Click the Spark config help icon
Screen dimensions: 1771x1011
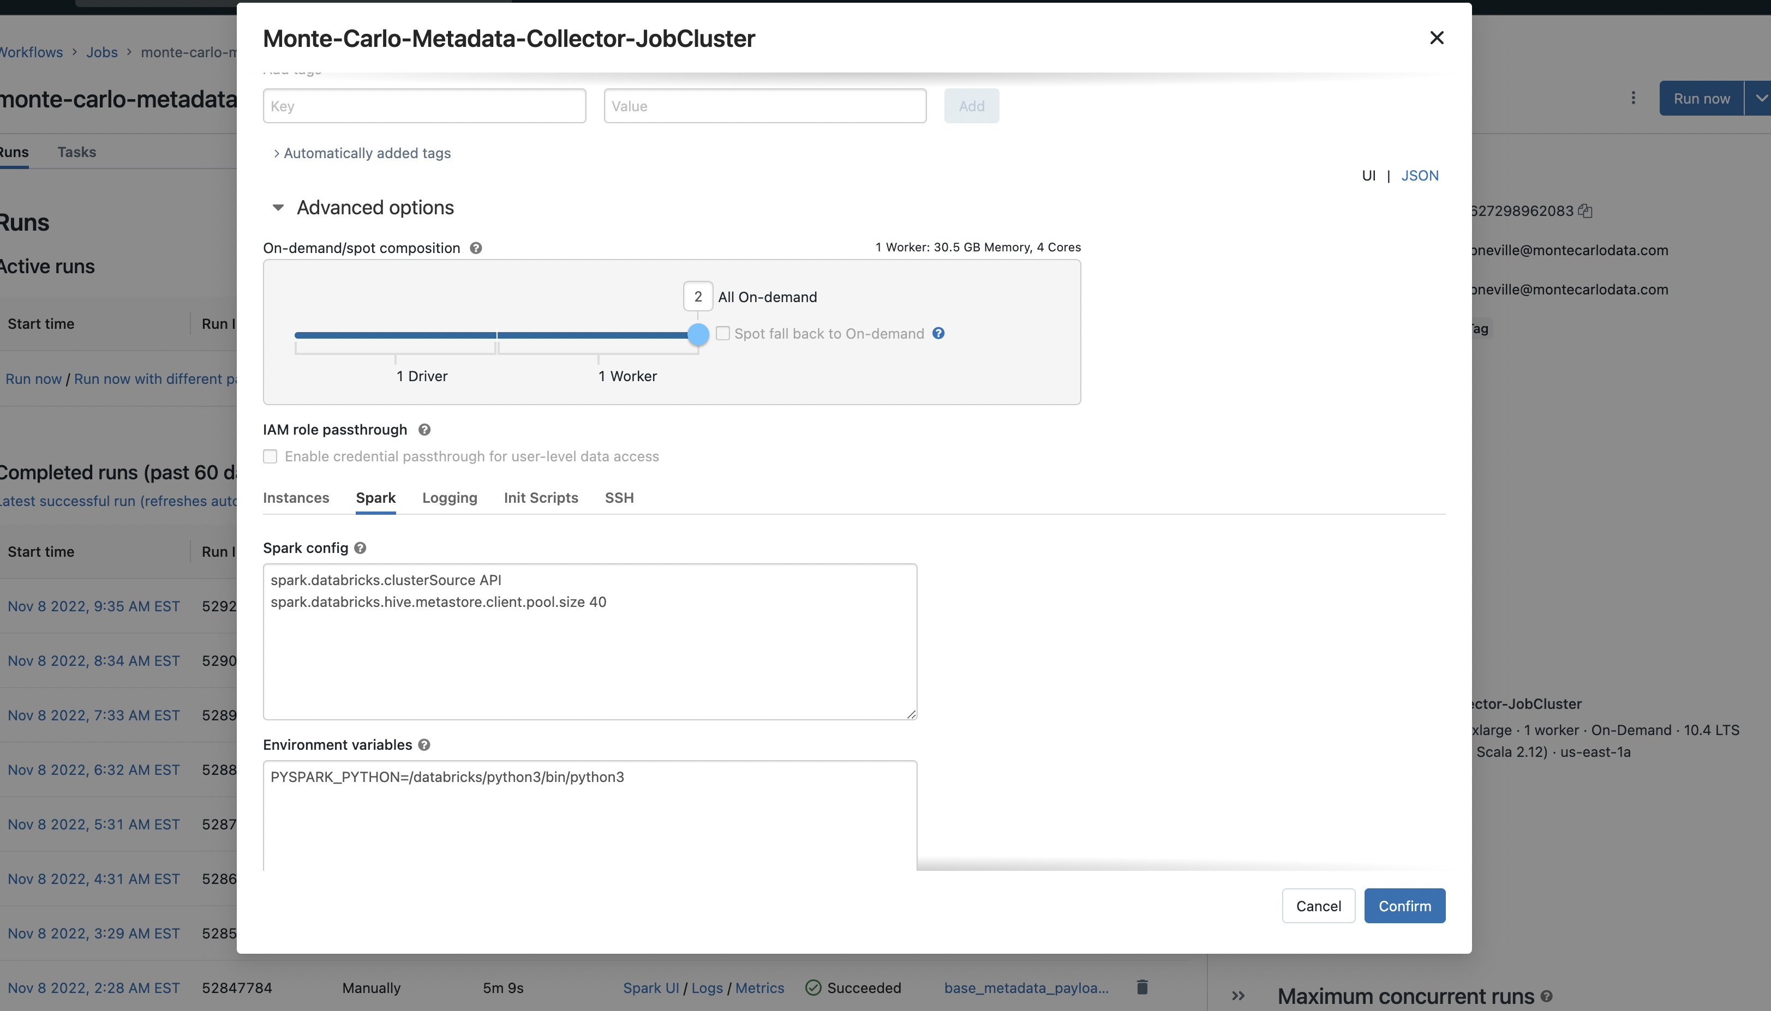click(x=360, y=548)
